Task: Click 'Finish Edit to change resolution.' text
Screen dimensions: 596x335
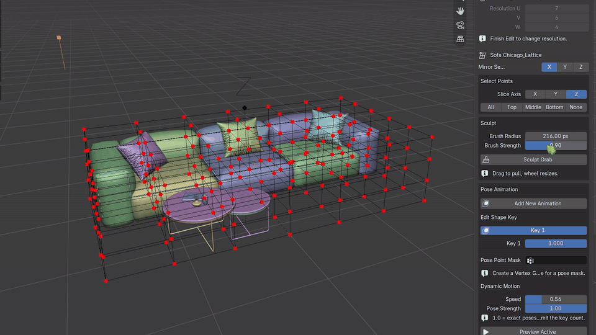Action: (x=528, y=38)
